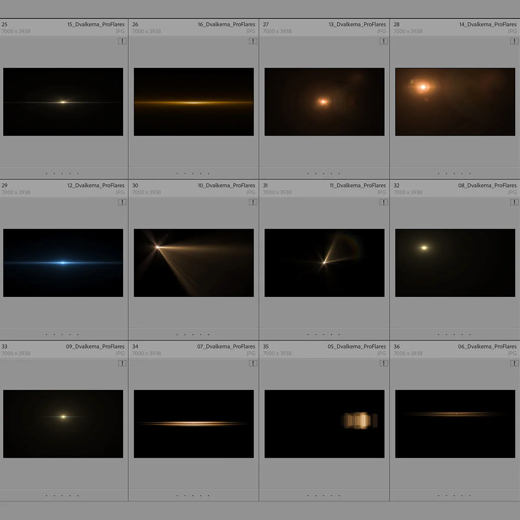Viewport: 520px width, 520px height.
Task: Select the 13_Dvalkema_ProFlares thumbnail
Action: tap(325, 102)
